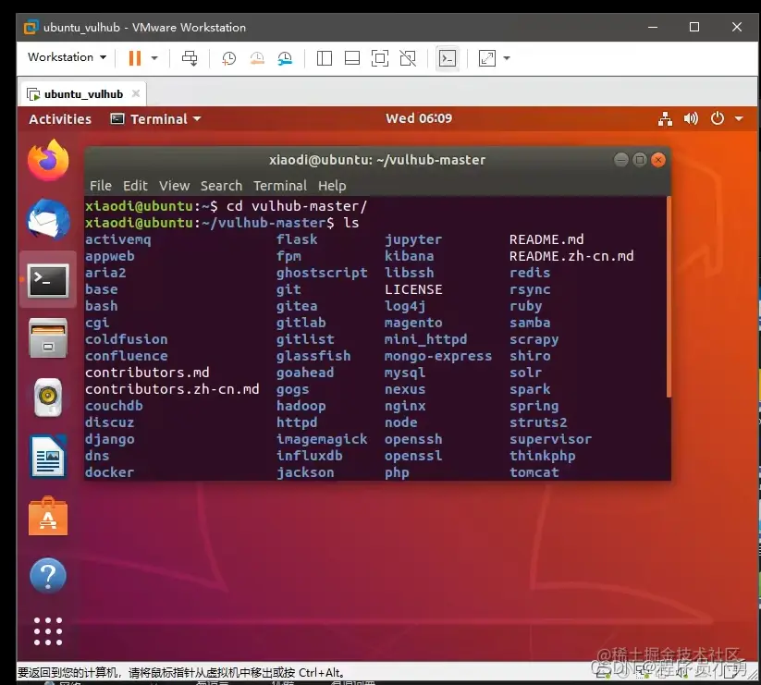761x685 pixels.
Task: Click contributors.md file name
Action: pos(147,373)
